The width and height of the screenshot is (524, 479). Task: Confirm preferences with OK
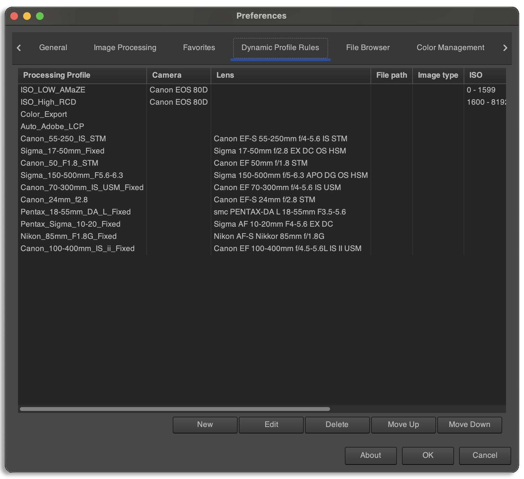[428, 455]
